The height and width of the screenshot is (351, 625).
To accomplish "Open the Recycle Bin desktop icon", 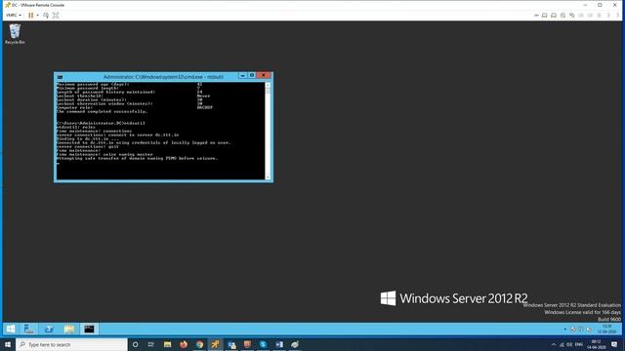I will 15,34.
